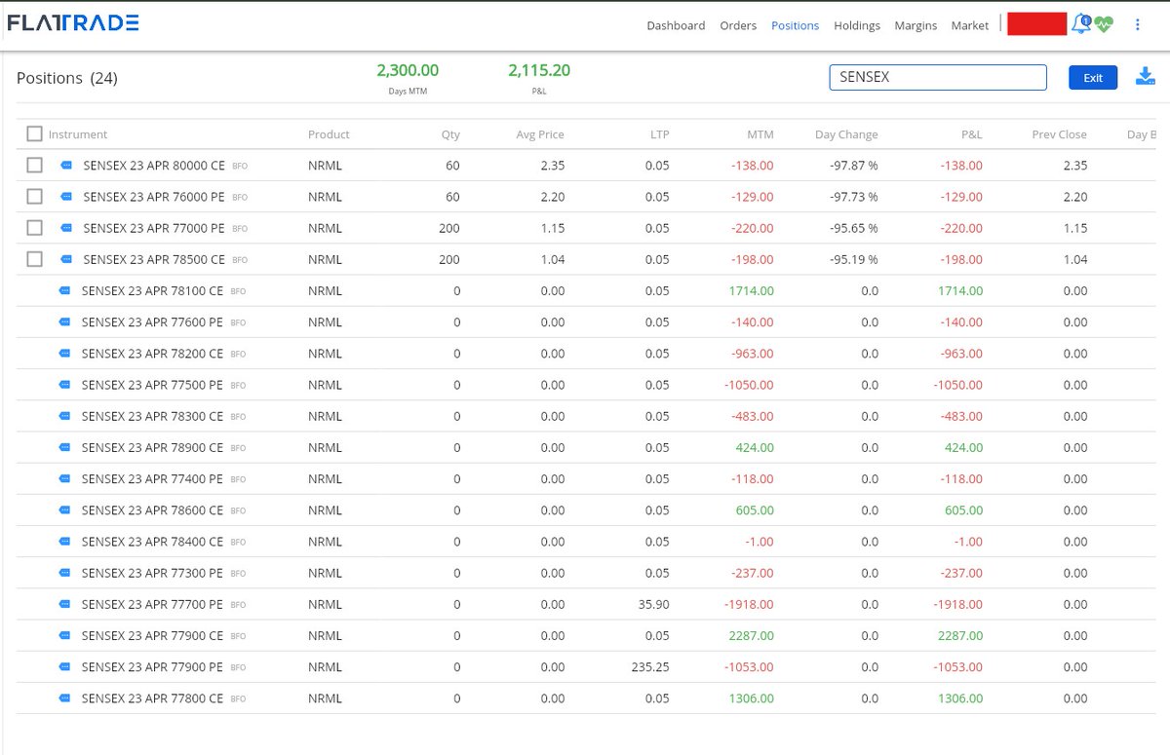The width and height of the screenshot is (1170, 755).
Task: Click the FLATTRADE logo
Action: pos(73,22)
